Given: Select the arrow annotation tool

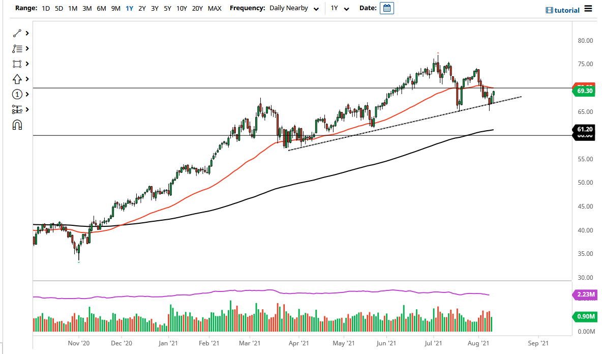Looking at the screenshot, I should 17,79.
